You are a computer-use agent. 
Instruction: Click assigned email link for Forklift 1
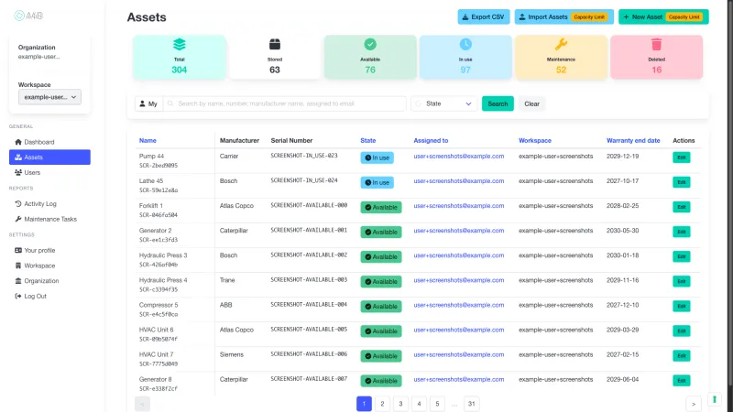(458, 206)
